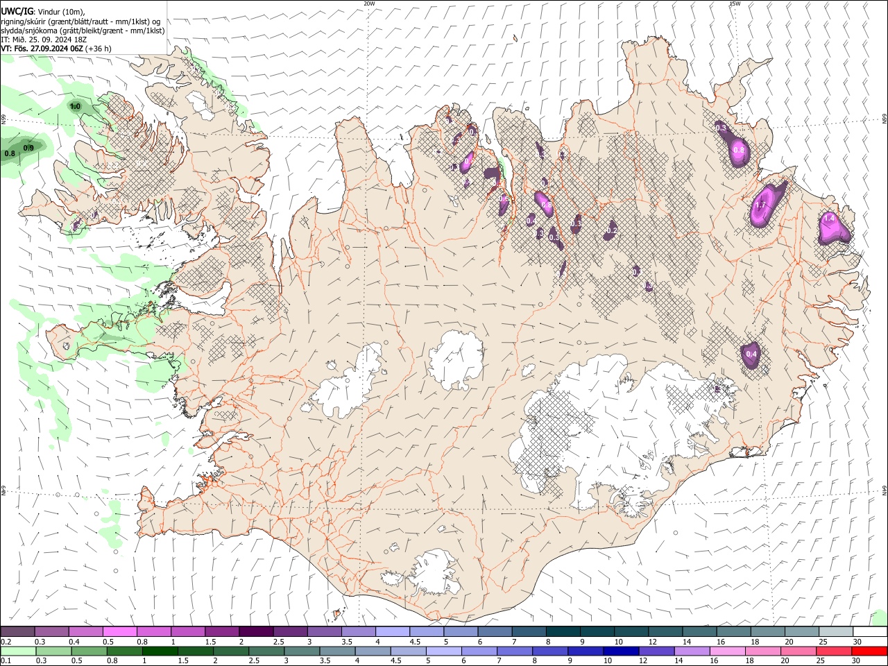Pick the bottom-row swatch starting at 2
The height and width of the screenshot is (666, 888).
(231, 651)
